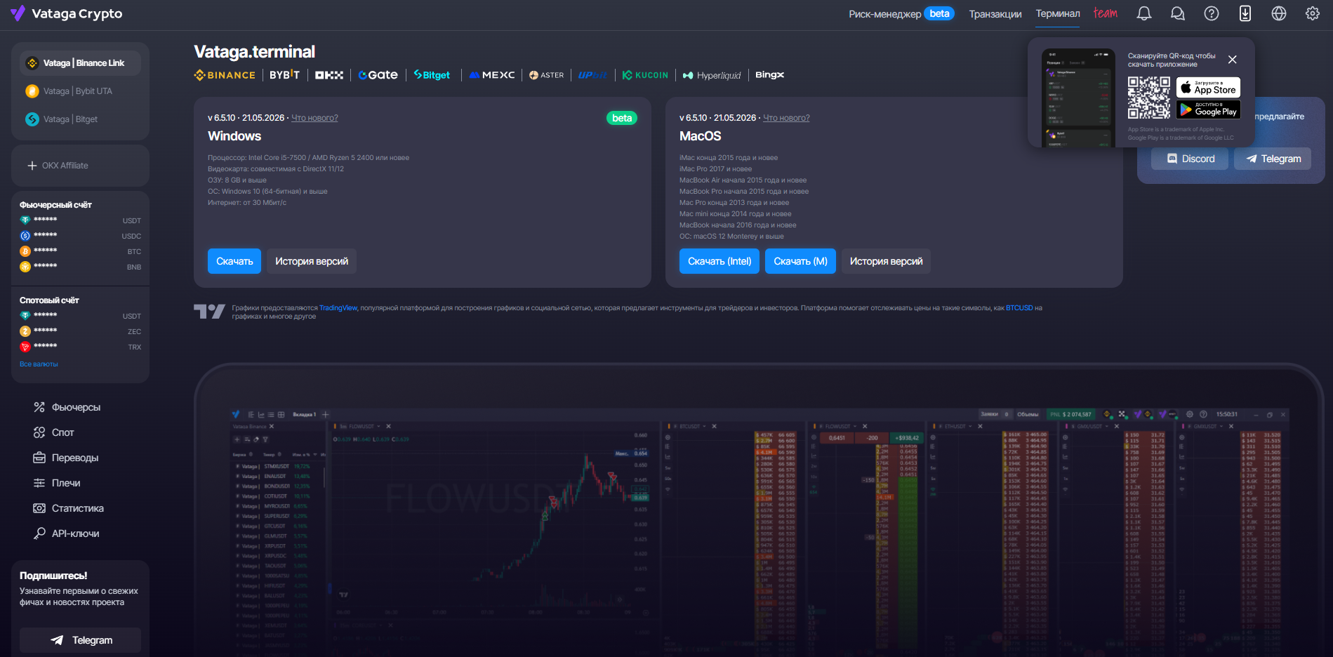Image resolution: width=1333 pixels, height=657 pixels.
Task: Click the Gate exchange logo
Action: (378, 75)
